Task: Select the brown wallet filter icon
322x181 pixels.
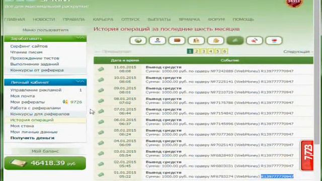Action: coord(177,40)
